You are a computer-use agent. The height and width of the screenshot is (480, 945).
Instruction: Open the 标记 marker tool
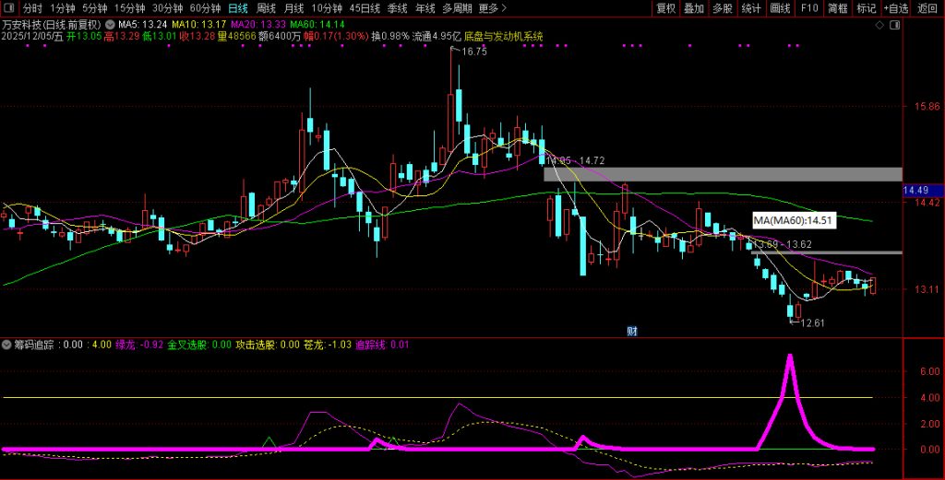click(866, 8)
